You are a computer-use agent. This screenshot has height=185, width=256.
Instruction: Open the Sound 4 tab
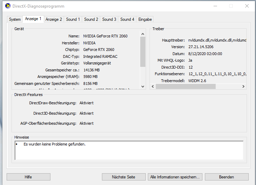[x=127, y=19]
